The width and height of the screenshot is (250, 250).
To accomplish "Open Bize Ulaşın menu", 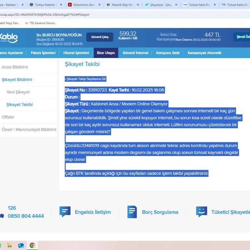I will (106, 53).
